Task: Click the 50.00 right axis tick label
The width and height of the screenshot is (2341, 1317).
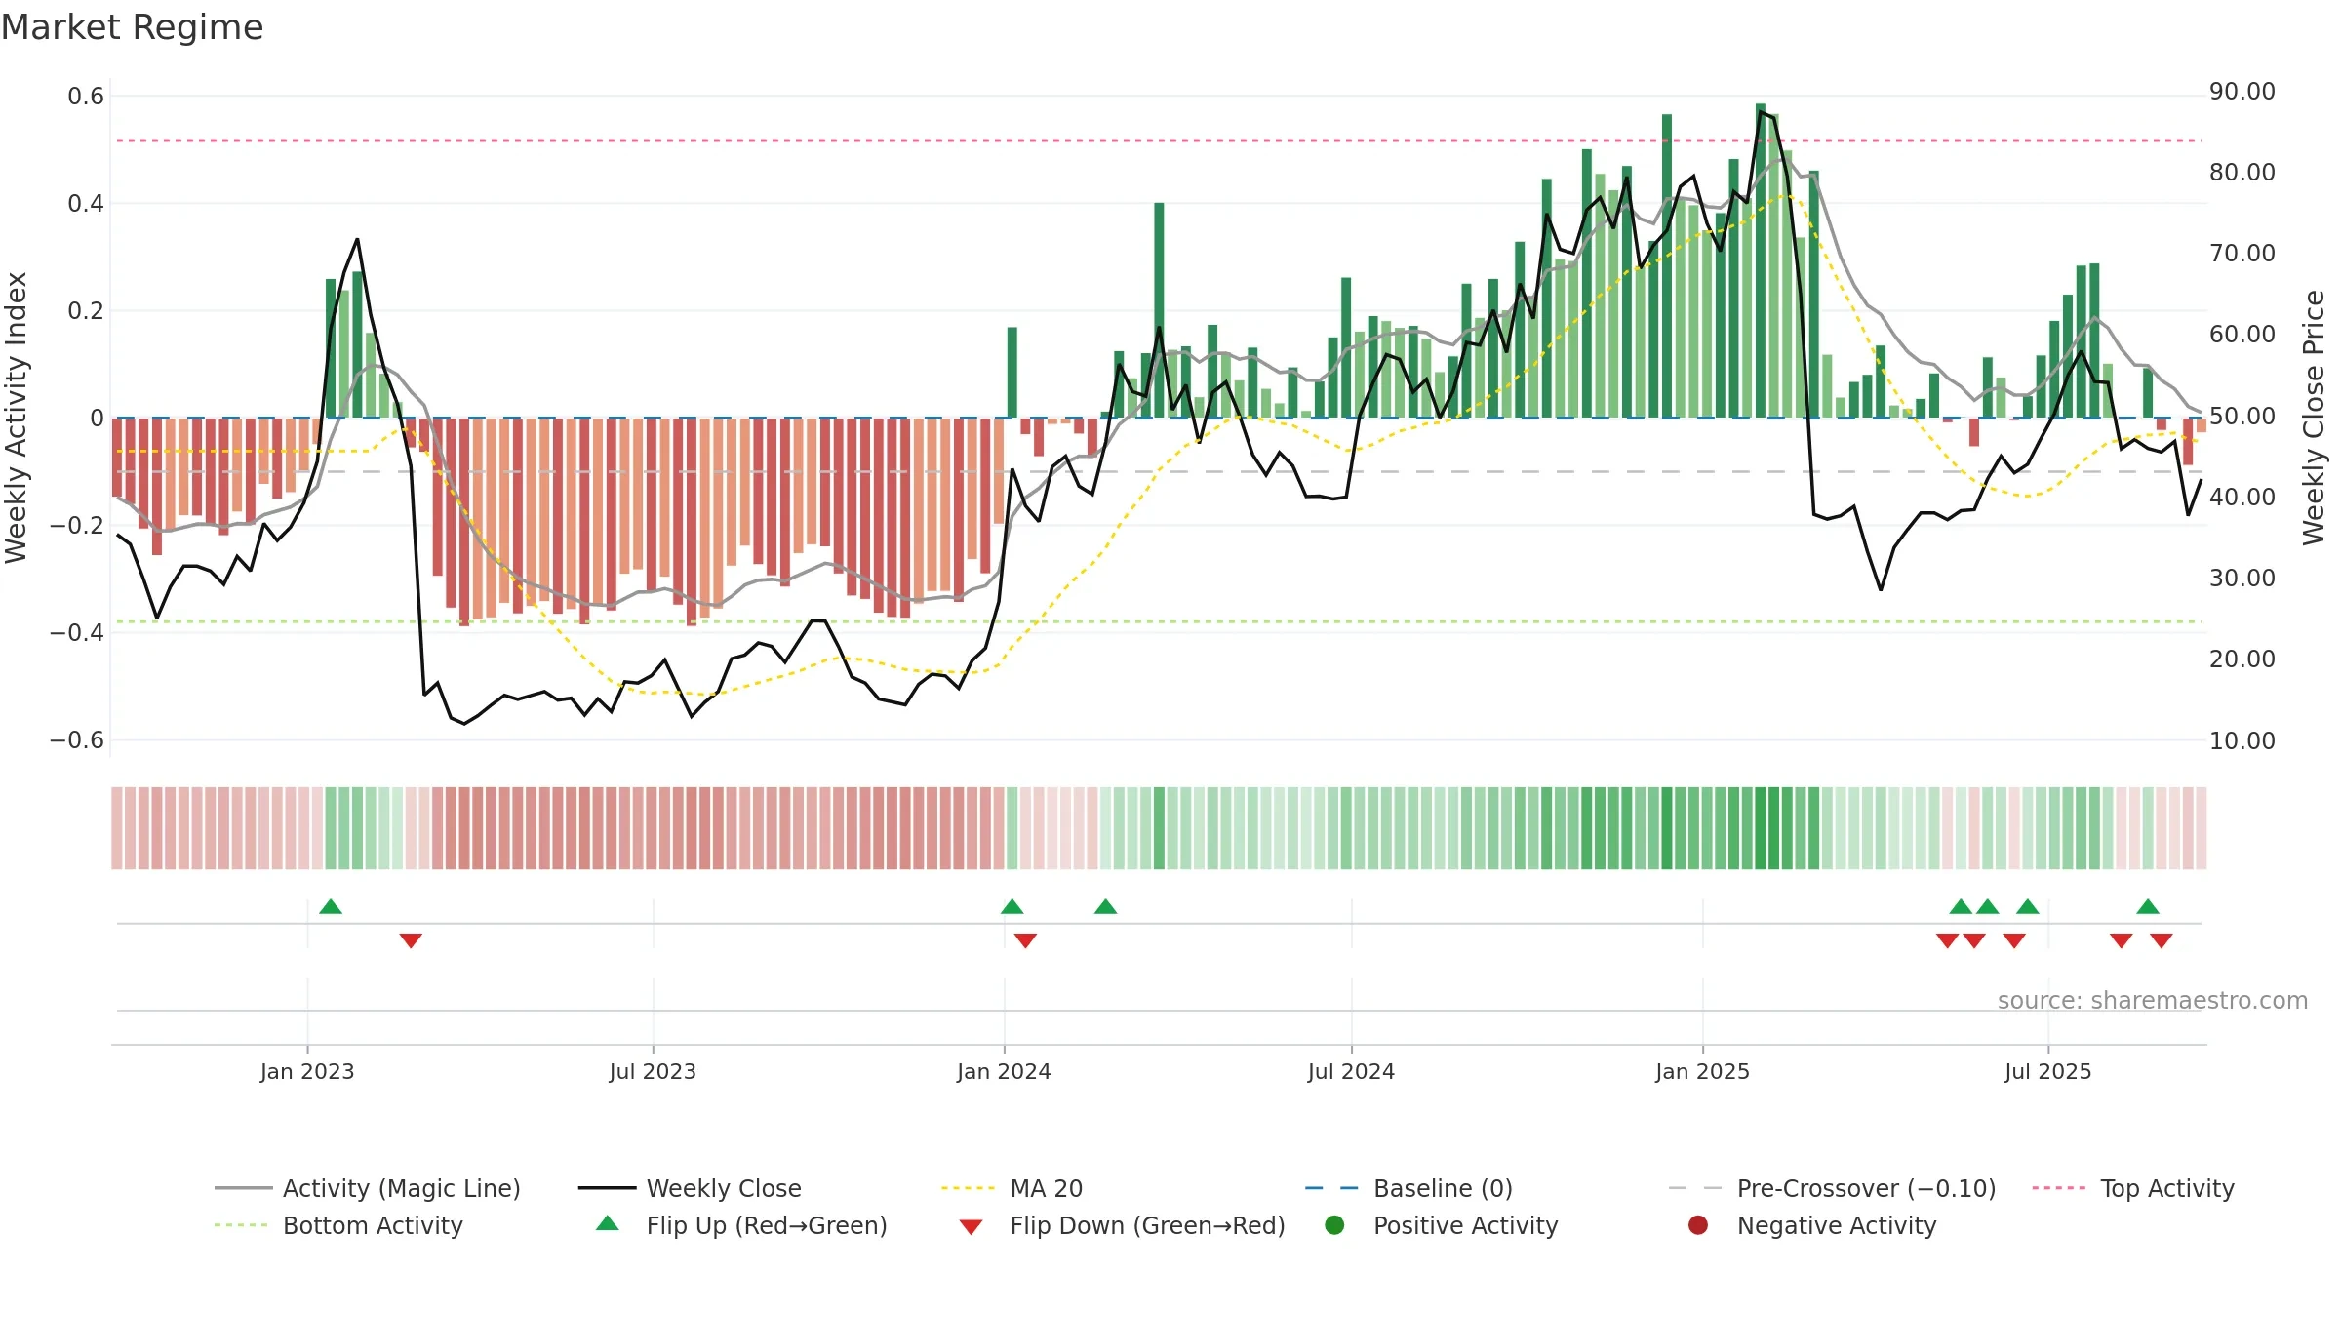Action: pos(2242,416)
